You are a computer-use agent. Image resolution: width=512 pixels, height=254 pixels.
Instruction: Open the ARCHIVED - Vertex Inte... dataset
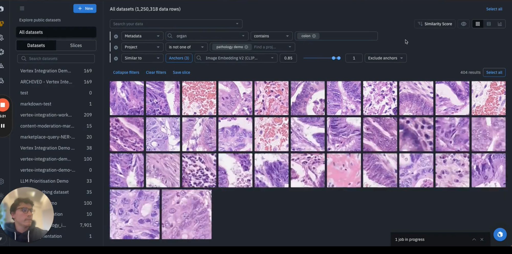[x=56, y=82]
